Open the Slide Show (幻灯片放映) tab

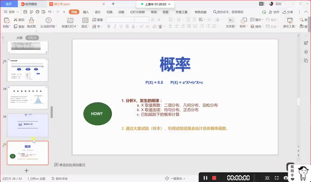click(137, 12)
